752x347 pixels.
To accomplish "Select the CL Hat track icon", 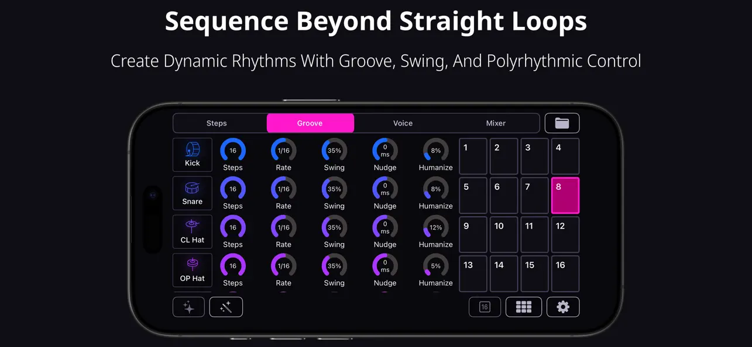I will tap(192, 231).
